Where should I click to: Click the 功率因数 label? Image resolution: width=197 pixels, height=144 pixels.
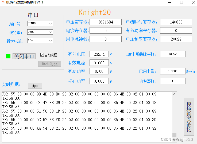pos(148,81)
